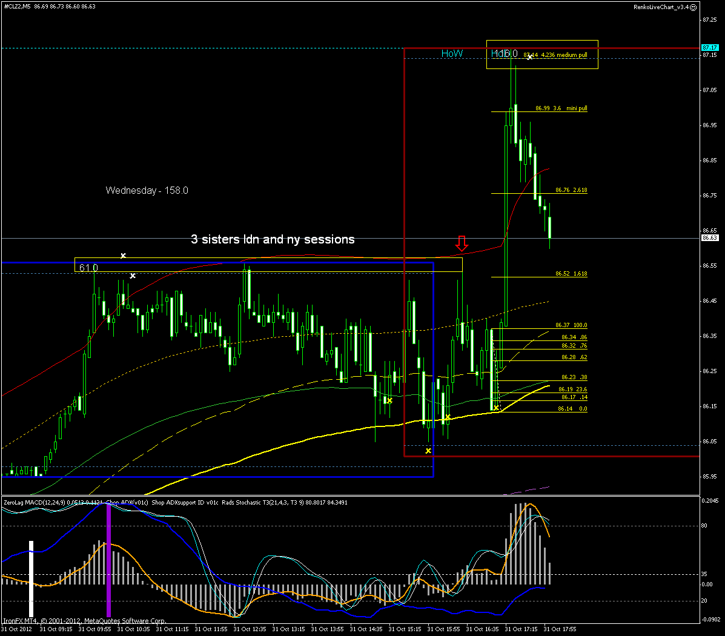This screenshot has height=636, width=725.
Task: Click the current price tag 86.63 on the axis
Action: [x=710, y=238]
